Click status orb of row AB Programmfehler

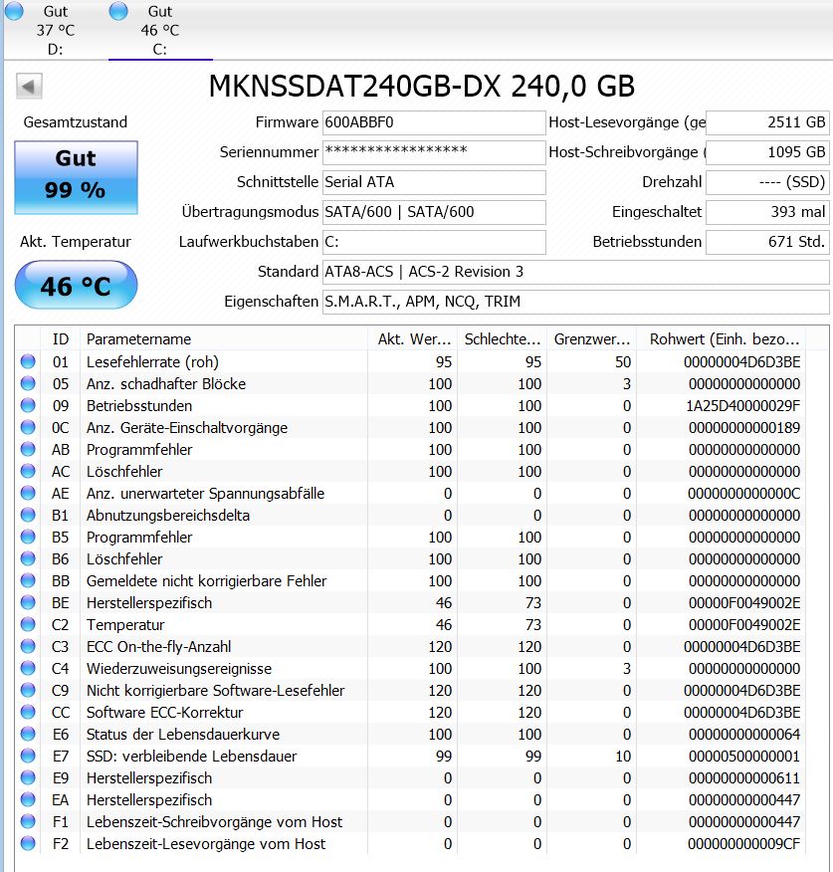click(28, 449)
